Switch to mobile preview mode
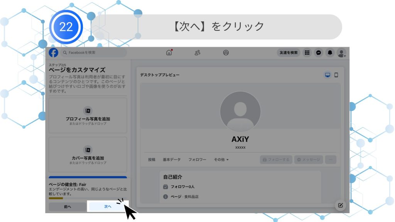Image resolution: width=395 pixels, height=222 pixels. pyautogui.click(x=336, y=75)
